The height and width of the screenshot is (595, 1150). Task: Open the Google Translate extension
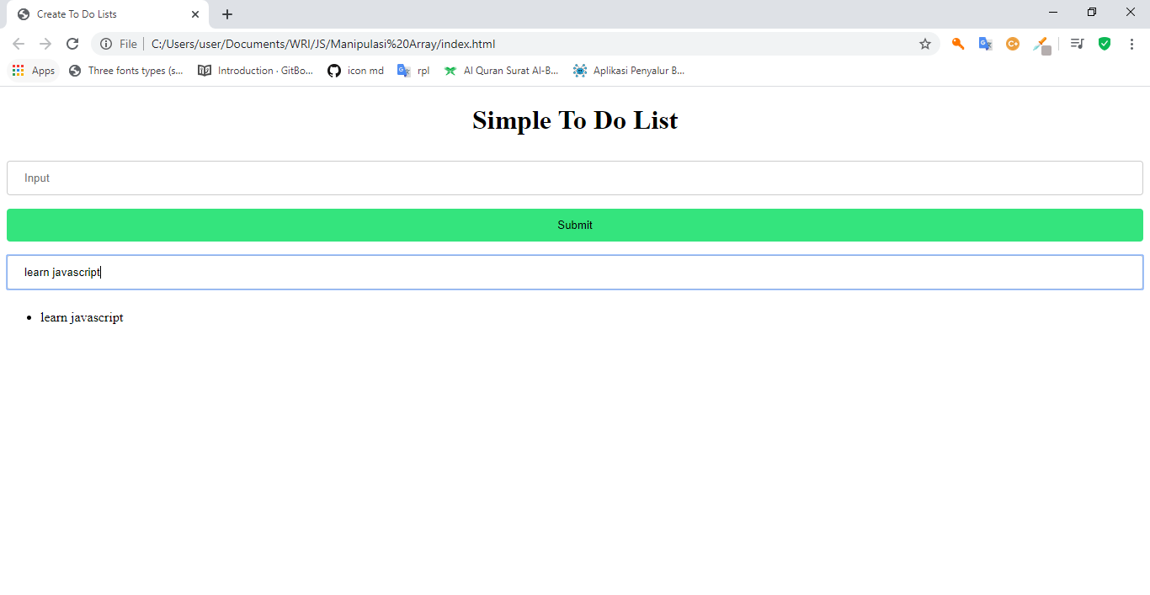pyautogui.click(x=985, y=44)
